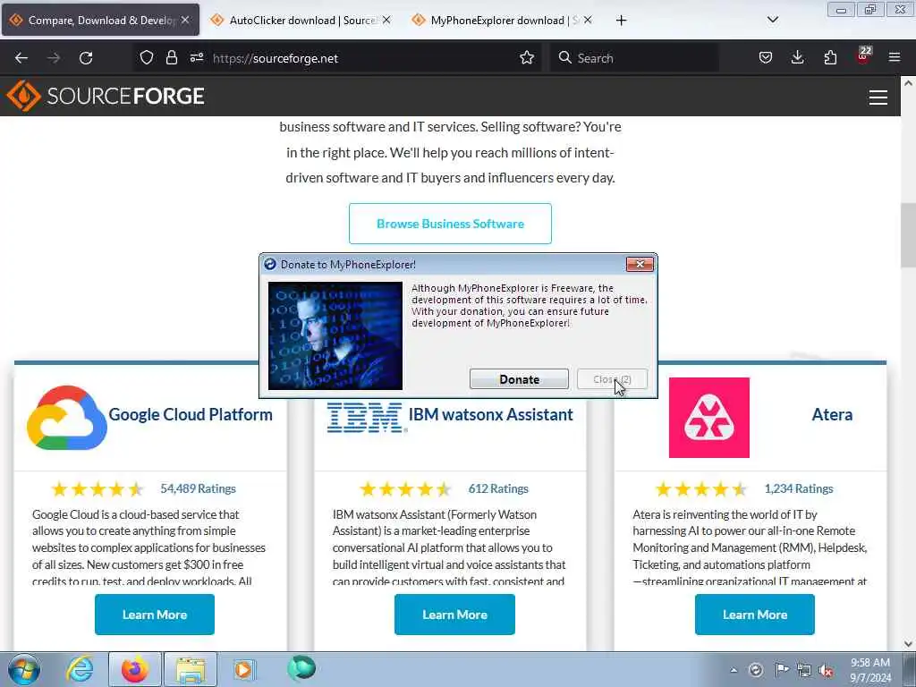Open Windows Explorer from the taskbar

[x=191, y=669]
